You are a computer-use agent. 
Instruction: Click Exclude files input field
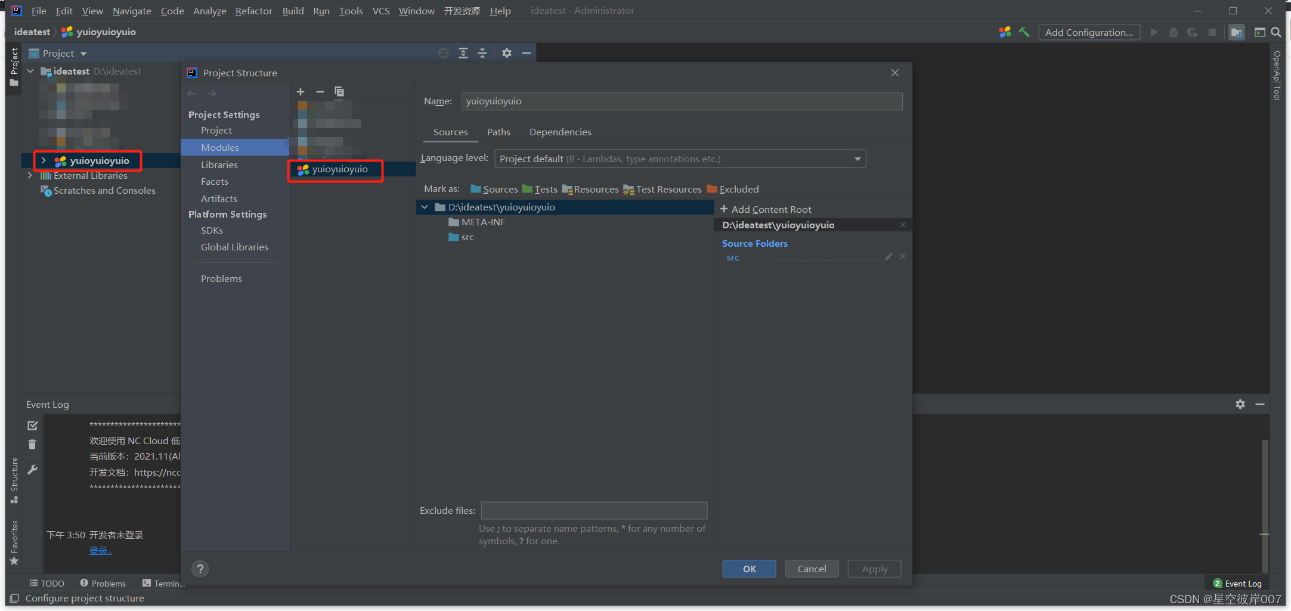(x=594, y=510)
